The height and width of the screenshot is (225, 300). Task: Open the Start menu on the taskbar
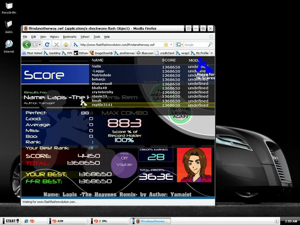(11, 221)
